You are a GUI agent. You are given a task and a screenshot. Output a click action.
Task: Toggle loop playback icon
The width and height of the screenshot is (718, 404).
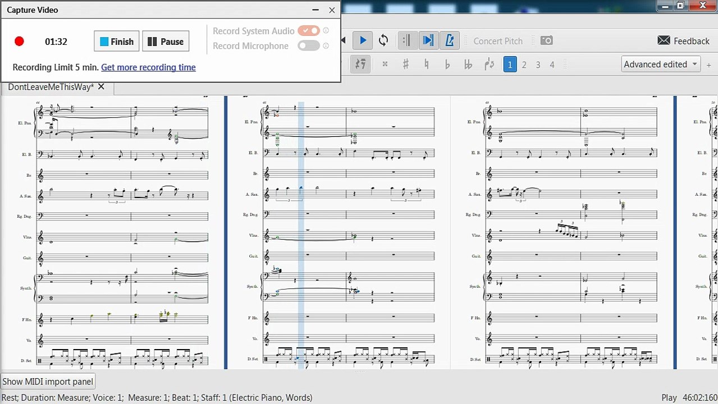(383, 40)
